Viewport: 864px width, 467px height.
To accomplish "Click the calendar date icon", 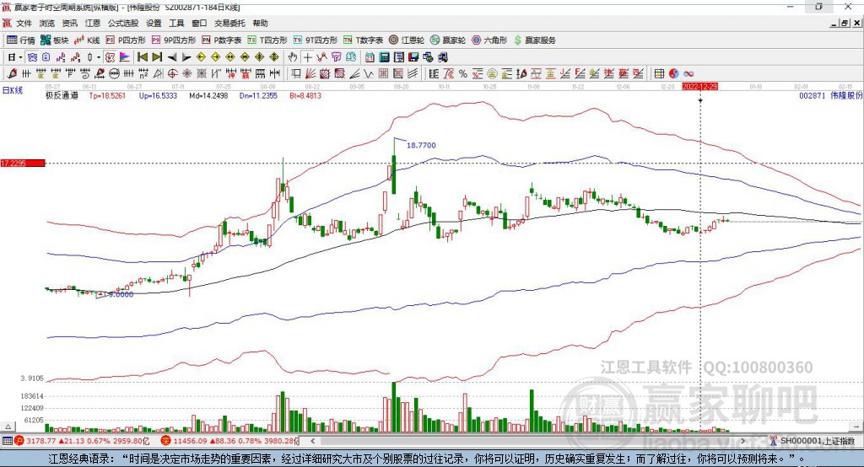I will 370,57.
